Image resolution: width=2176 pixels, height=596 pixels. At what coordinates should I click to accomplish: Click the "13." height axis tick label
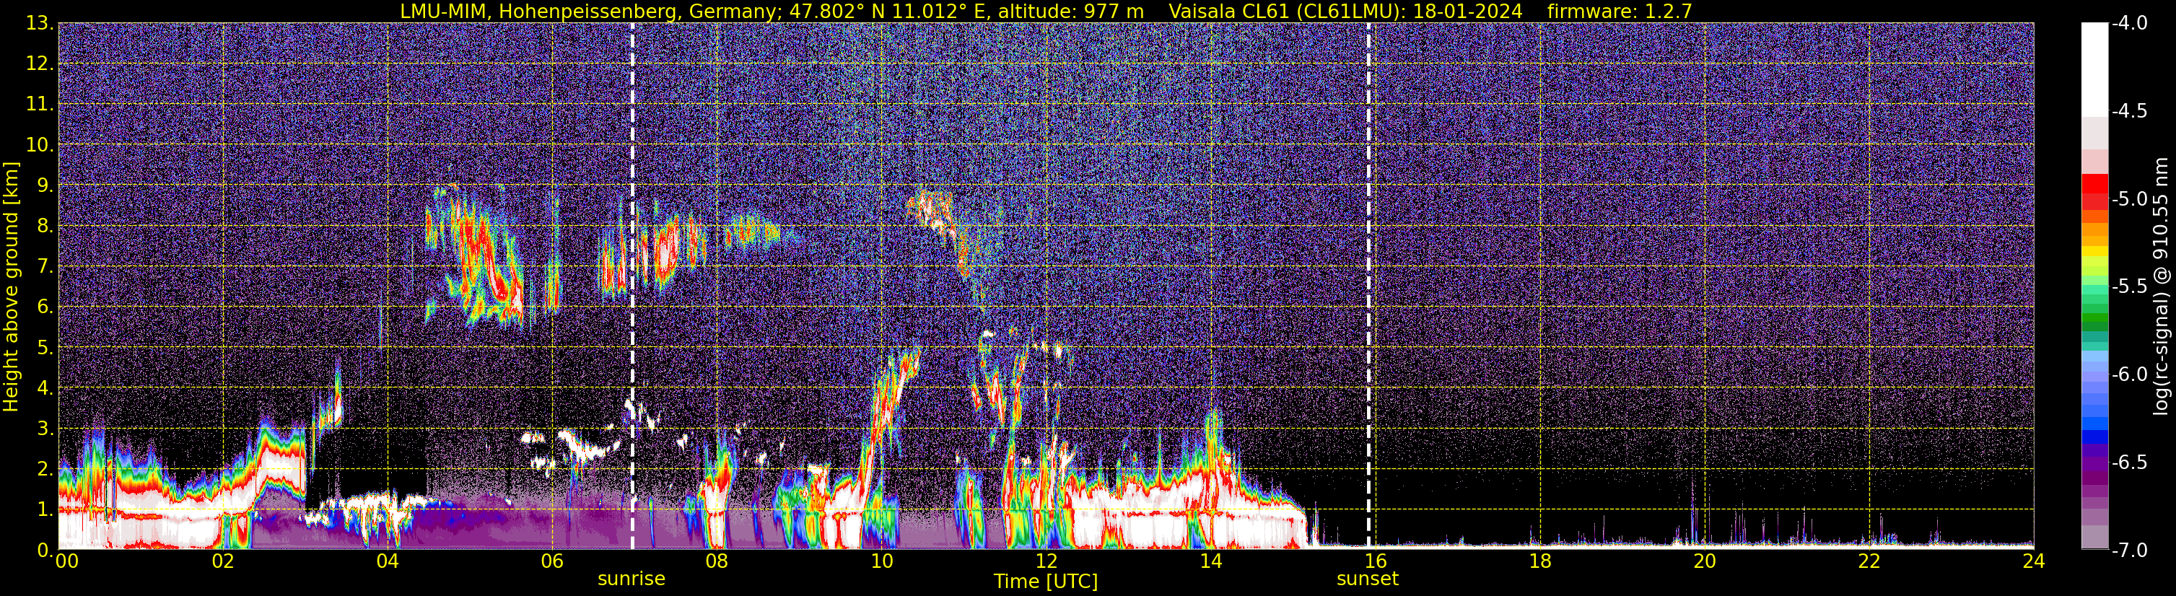(39, 24)
